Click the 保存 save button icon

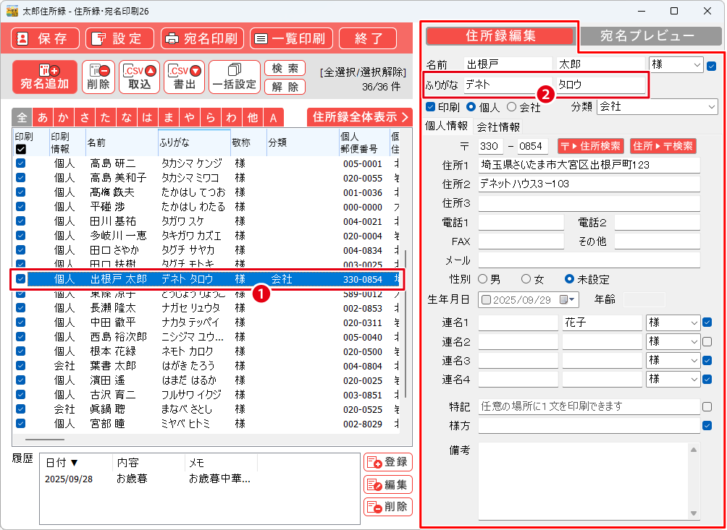45,38
